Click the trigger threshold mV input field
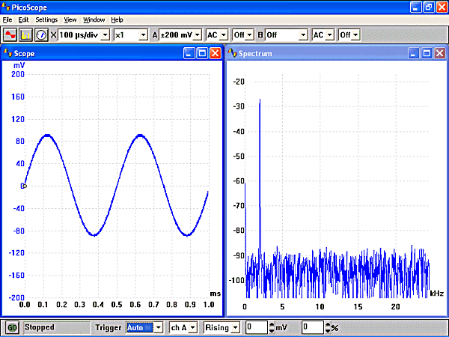Screen dimensions: 449x337 click(257, 327)
